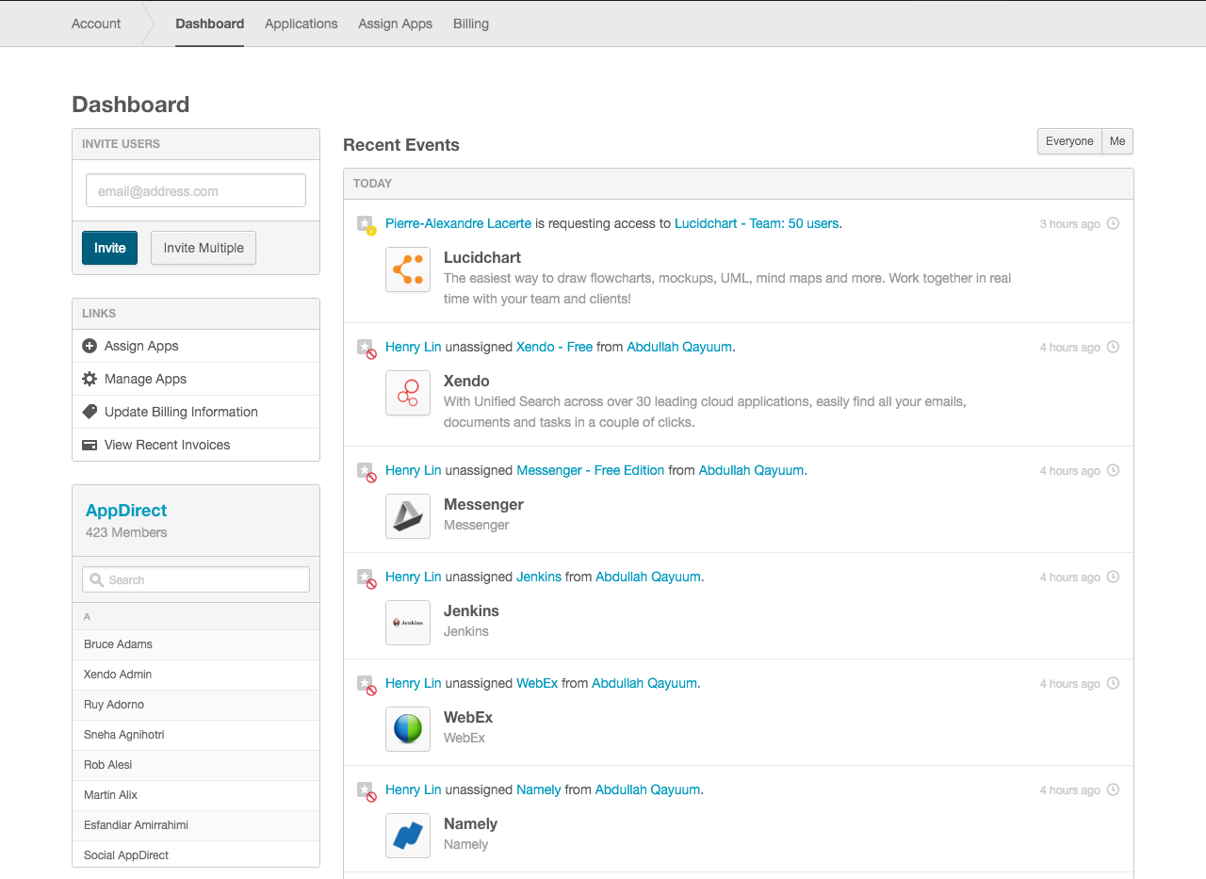The width and height of the screenshot is (1206, 879).
Task: Click the unassigned status icon on Xendo event
Action: coord(367,349)
